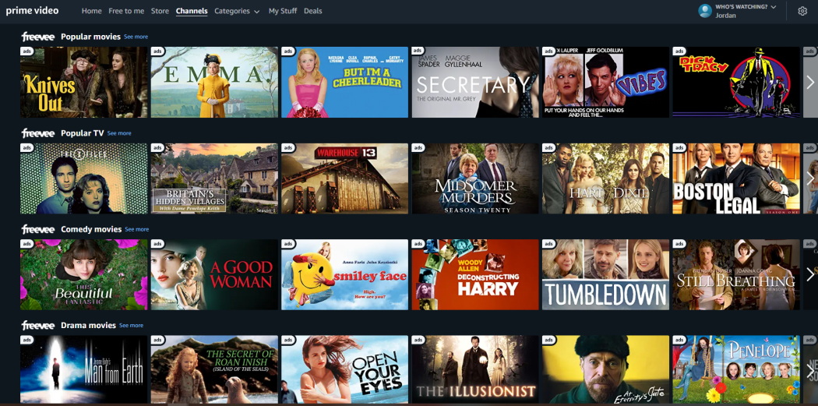Open The Illusionist thumbnail
This screenshot has height=406, width=818.
click(x=475, y=369)
